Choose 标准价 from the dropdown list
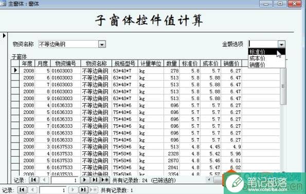Image resolution: width=306 pixels, height=194 pixels. point(266,52)
